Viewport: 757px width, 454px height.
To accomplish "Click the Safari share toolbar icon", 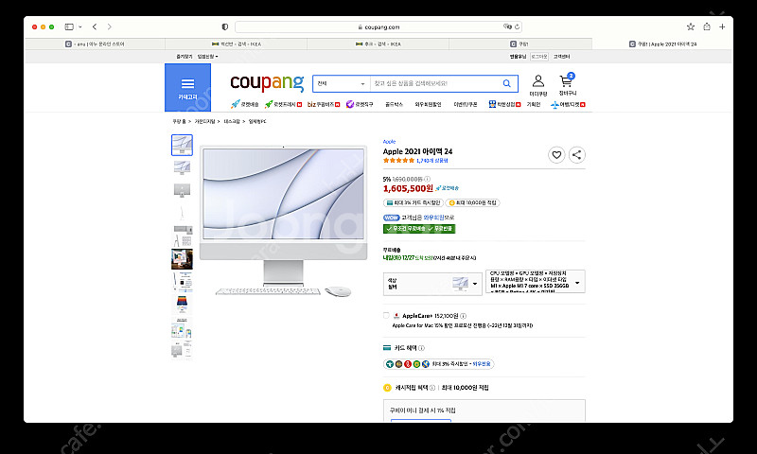I will coord(707,27).
